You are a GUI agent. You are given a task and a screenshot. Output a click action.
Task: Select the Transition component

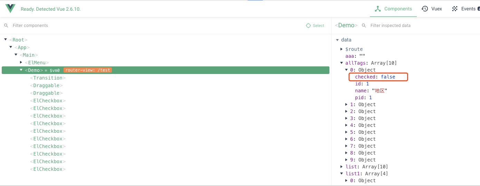click(48, 78)
